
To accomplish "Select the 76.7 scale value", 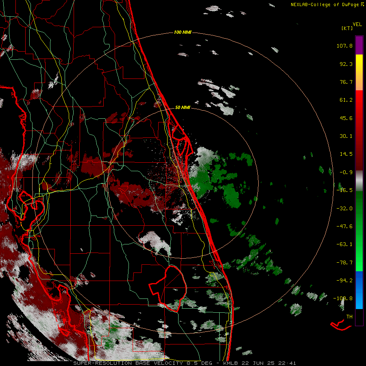I will 346,82.
